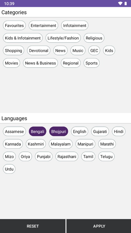Tap the RESET button
Viewport: 131px width, 233px height.
click(x=33, y=226)
